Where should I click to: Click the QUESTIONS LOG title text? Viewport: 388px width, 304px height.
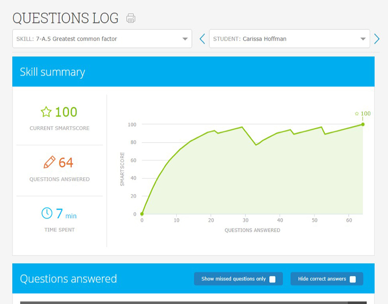[x=65, y=18]
